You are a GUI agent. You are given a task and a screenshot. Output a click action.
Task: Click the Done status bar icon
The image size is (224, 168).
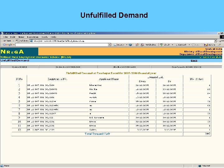2,166
